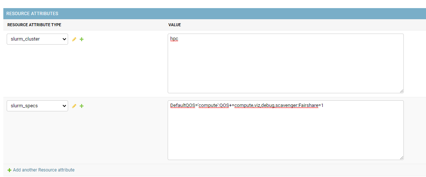The width and height of the screenshot is (426, 177).
Task: Add another Resource attribute link
Action: 44,170
